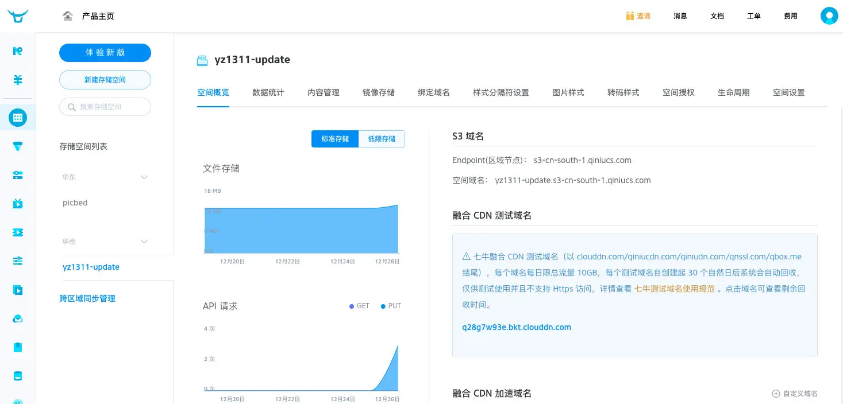Image resolution: width=843 pixels, height=404 pixels.
Task: Click the 存储空间列表 heading
Action: click(x=83, y=146)
